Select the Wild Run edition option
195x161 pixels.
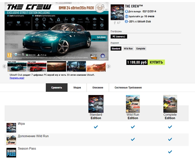pos(128,49)
